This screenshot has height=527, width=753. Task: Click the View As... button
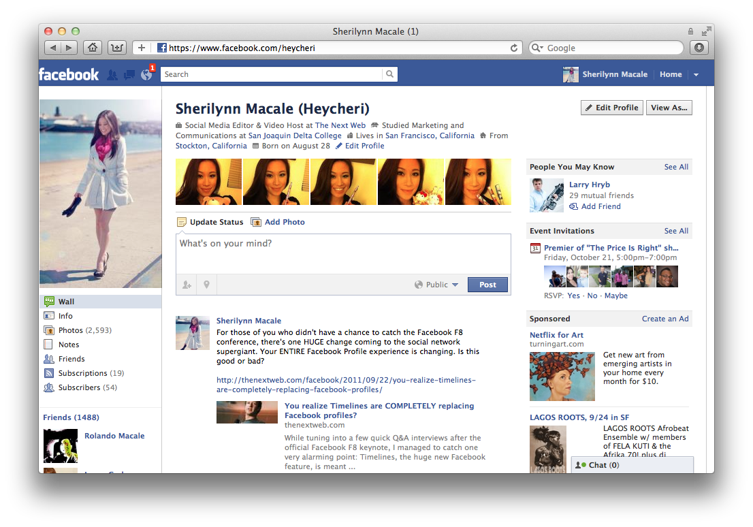(x=669, y=108)
